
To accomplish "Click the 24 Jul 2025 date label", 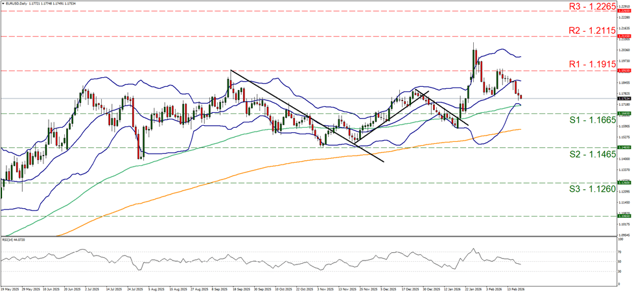I will (x=134, y=289).
